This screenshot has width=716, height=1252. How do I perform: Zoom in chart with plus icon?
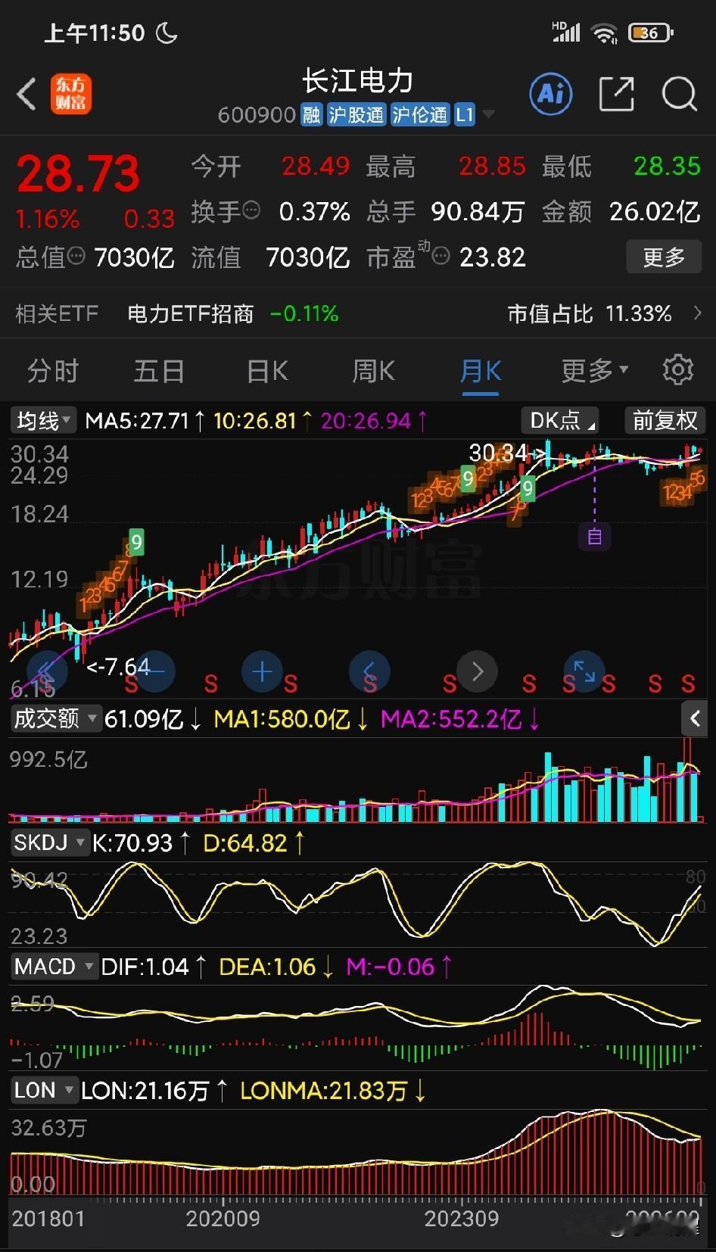[262, 671]
